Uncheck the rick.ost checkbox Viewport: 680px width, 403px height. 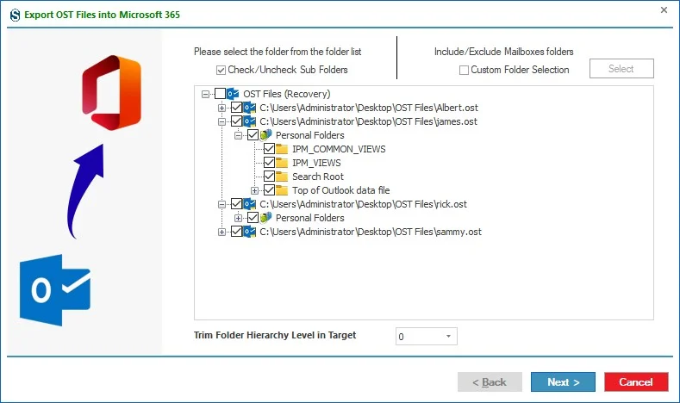[x=236, y=204]
